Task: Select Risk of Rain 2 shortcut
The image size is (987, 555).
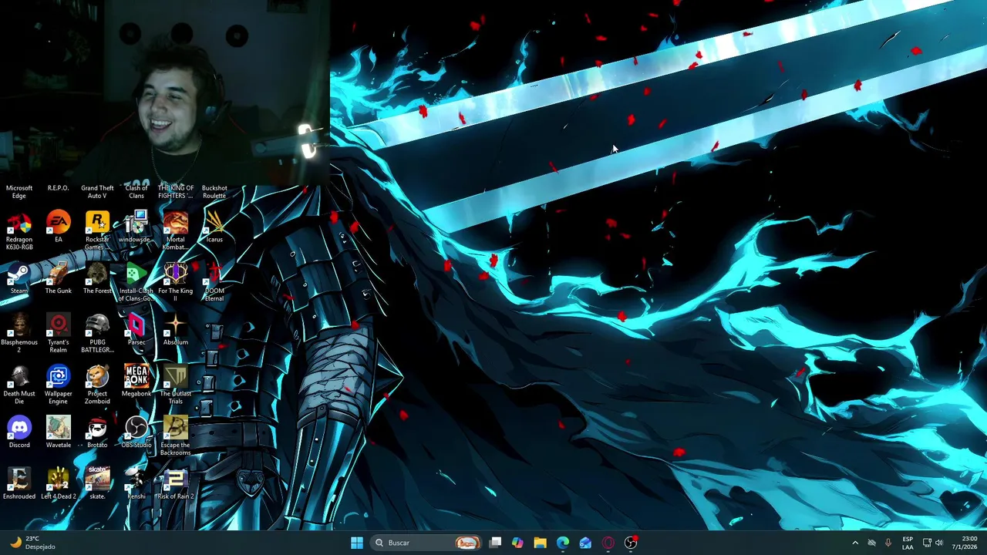Action: tap(175, 480)
